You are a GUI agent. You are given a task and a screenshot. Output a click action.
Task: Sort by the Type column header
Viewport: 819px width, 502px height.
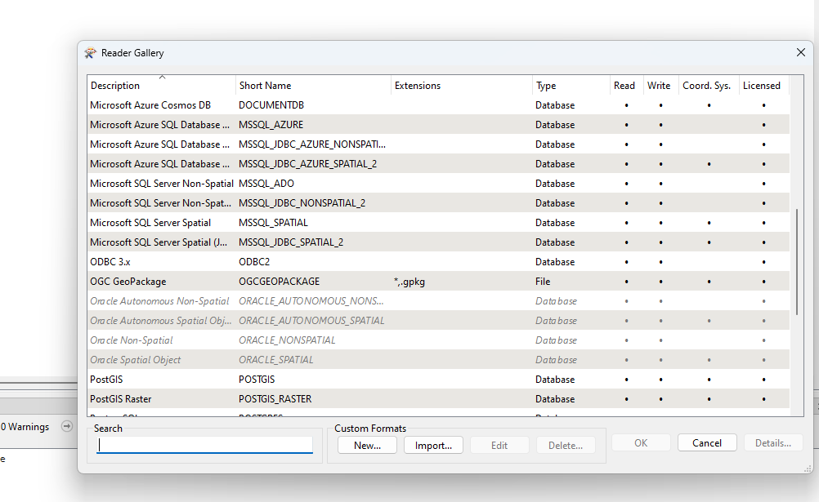(x=571, y=86)
